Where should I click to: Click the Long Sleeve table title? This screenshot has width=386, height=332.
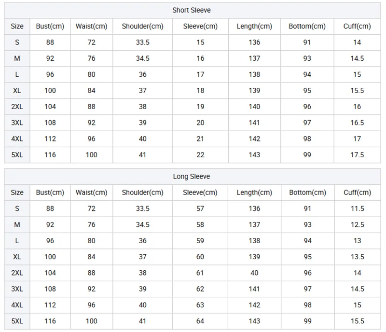pyautogui.click(x=191, y=176)
